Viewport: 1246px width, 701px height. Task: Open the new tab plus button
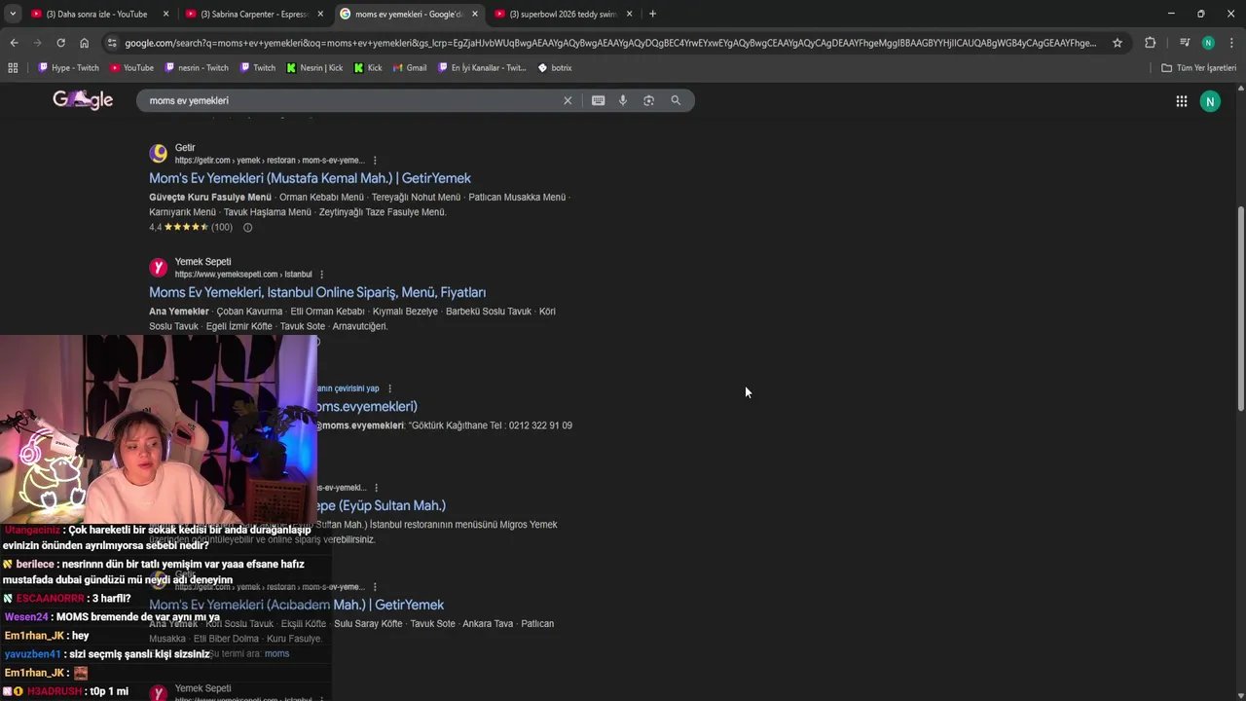[652, 14]
